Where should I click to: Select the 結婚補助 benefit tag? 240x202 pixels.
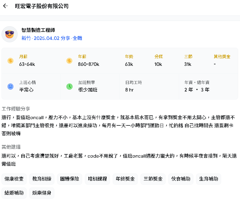coord(14,193)
